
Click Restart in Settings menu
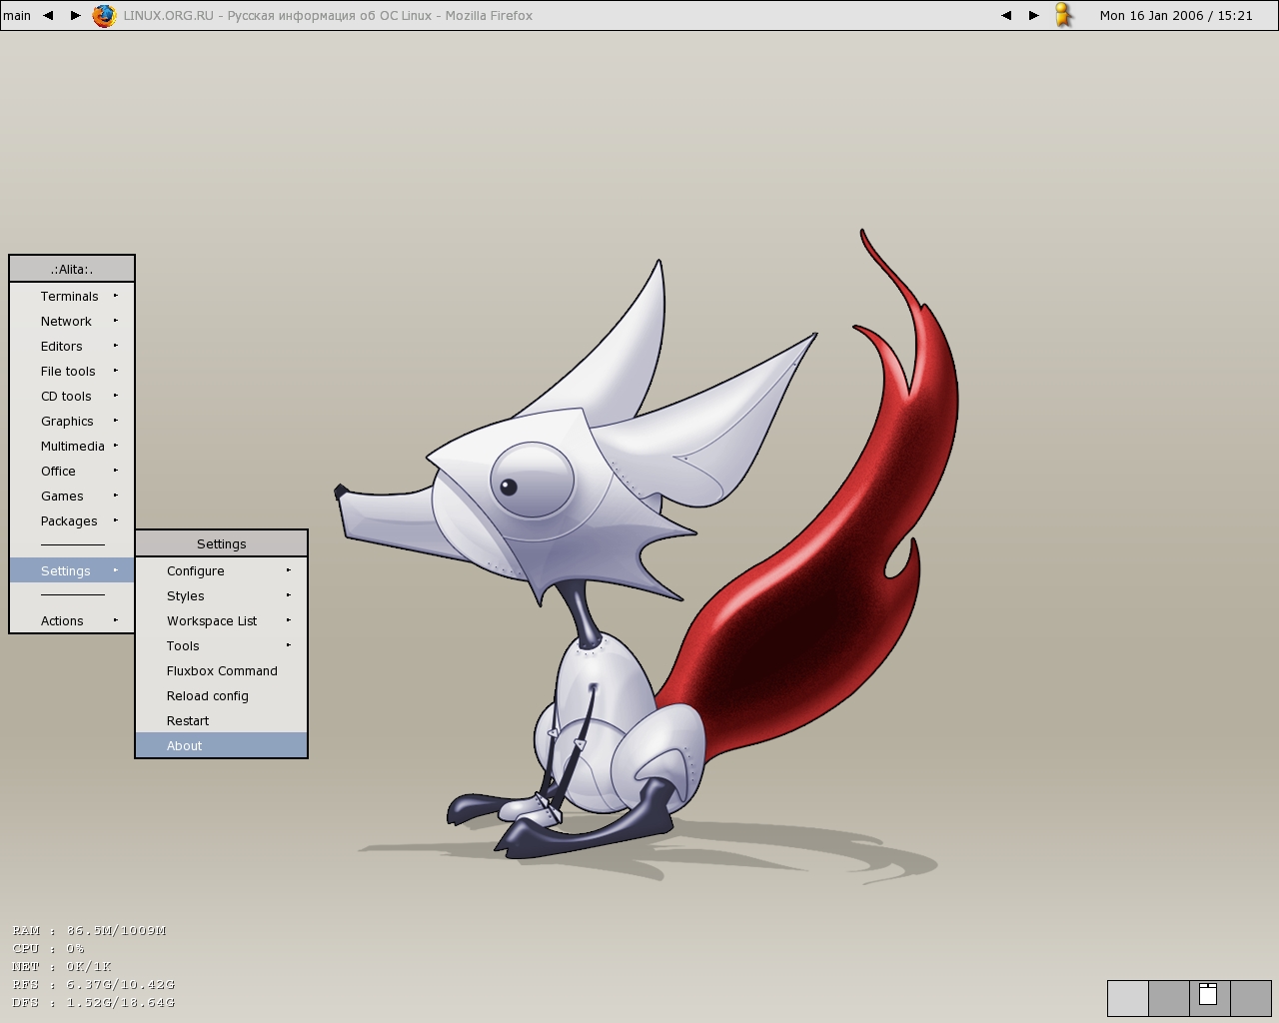pyautogui.click(x=222, y=720)
